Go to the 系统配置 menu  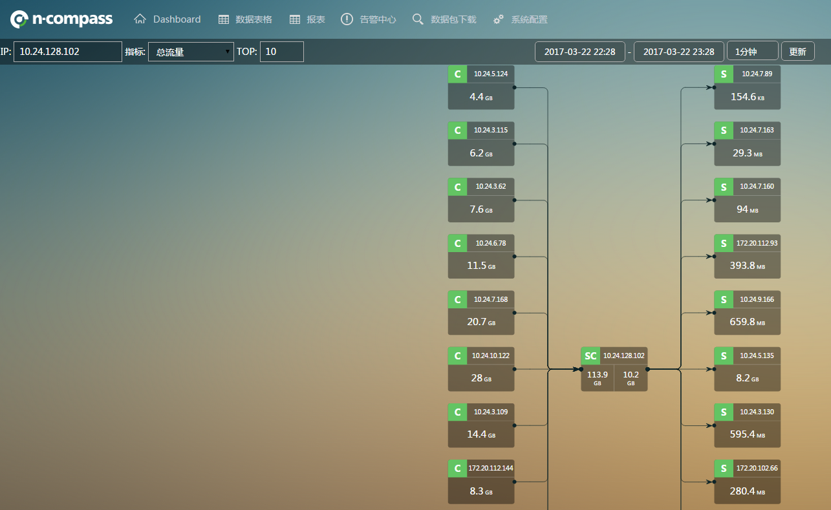pyautogui.click(x=529, y=19)
